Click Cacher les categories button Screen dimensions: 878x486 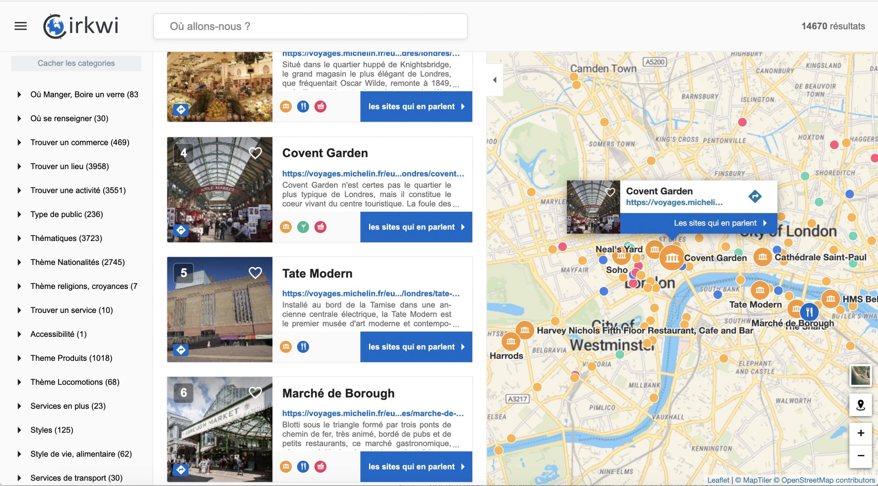tap(76, 63)
